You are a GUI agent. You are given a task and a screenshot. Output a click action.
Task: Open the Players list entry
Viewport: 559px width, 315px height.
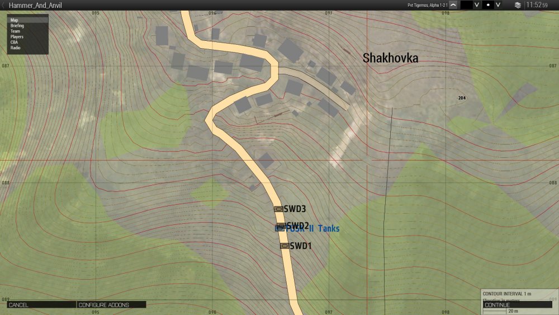tap(17, 37)
